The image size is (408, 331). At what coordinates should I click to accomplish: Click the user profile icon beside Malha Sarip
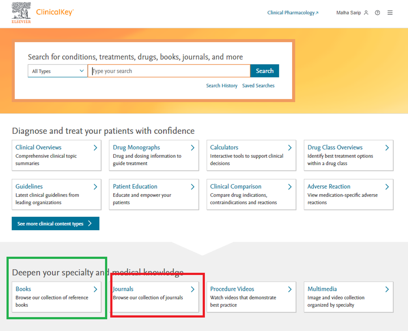[x=366, y=13]
